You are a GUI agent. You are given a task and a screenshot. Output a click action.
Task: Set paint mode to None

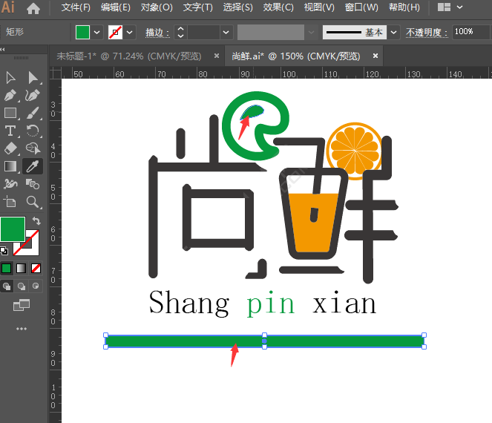click(x=36, y=268)
